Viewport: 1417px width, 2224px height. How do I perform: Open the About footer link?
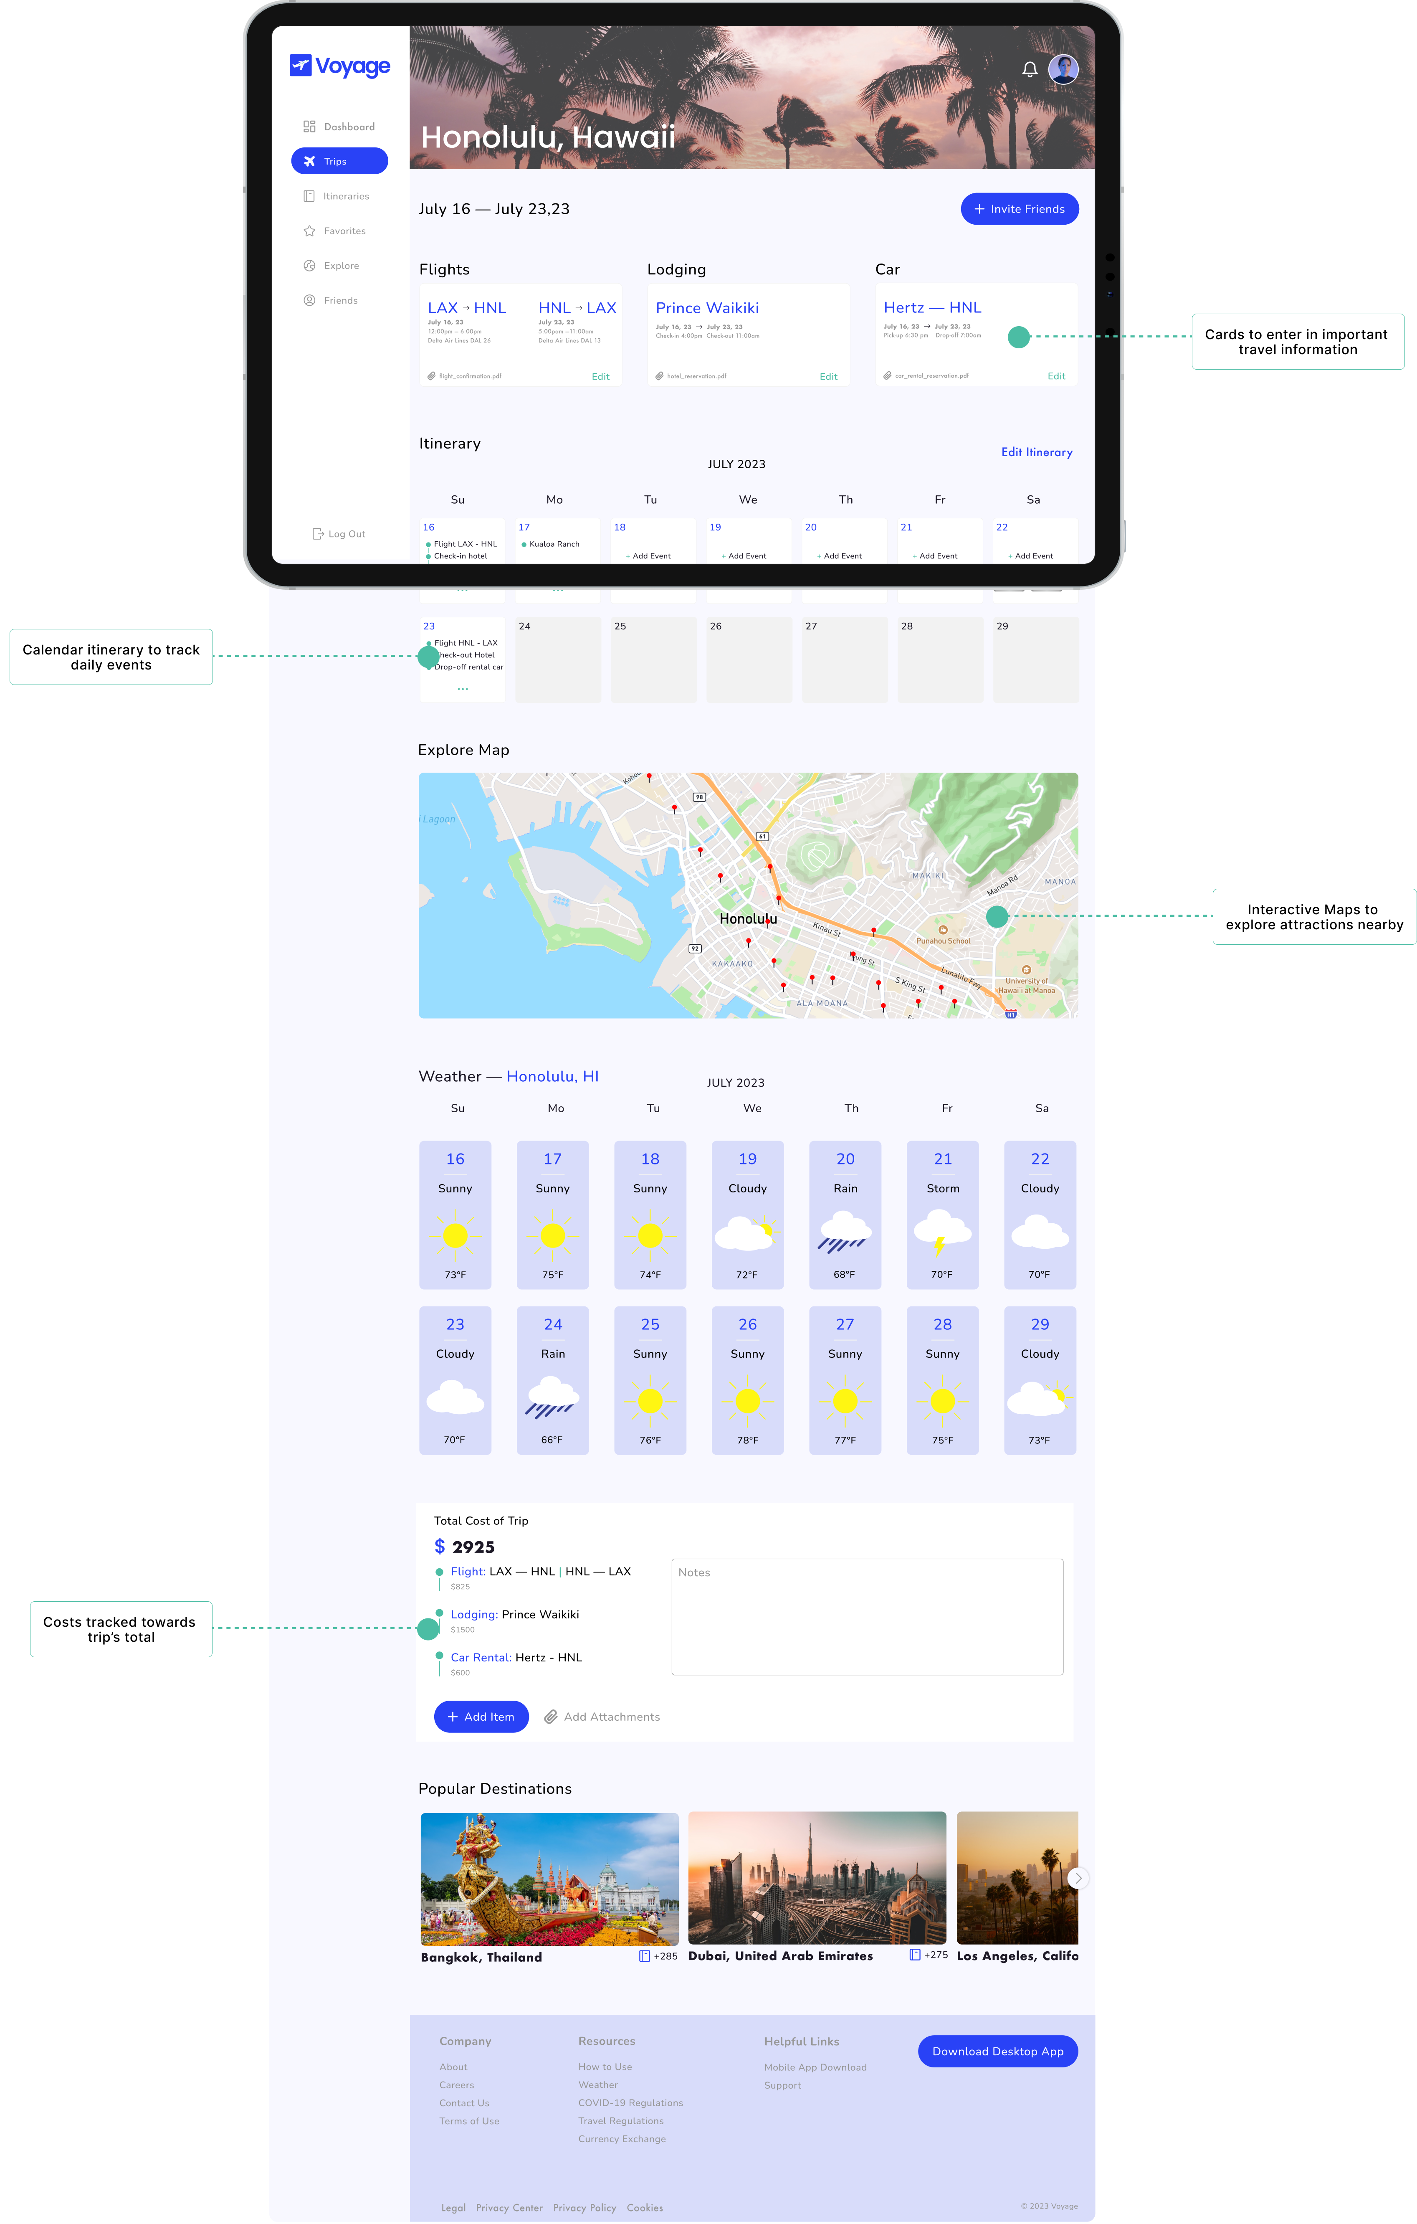[x=453, y=2067]
